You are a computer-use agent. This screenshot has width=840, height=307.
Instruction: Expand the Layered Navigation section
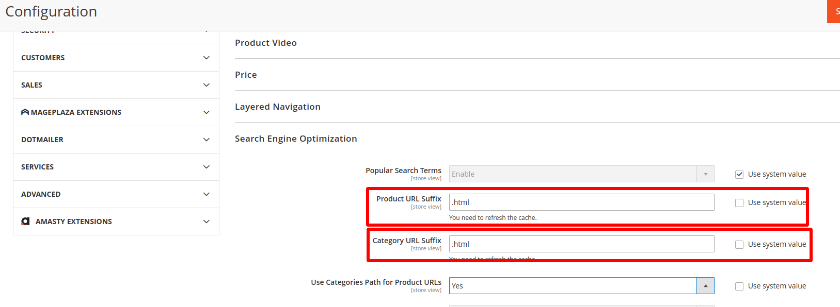(278, 107)
